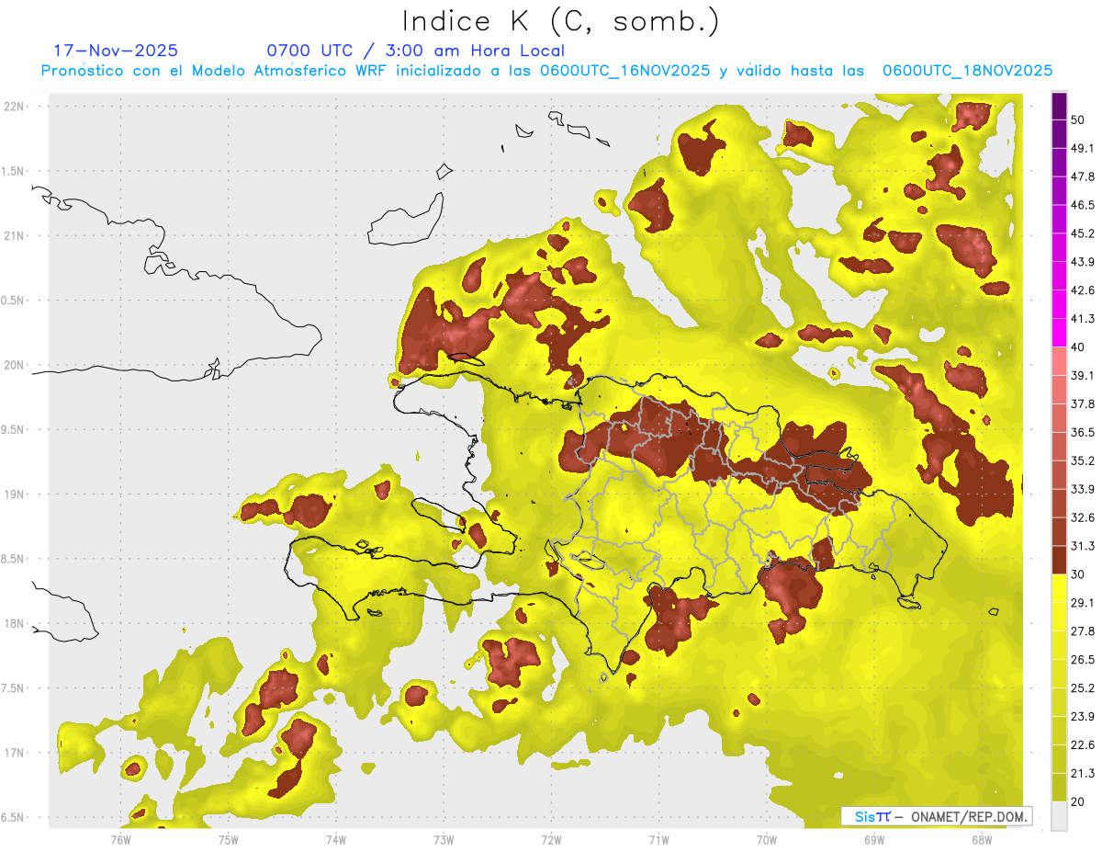1102x852 pixels.
Task: Click the '19N' latitude label
Action: (x=14, y=494)
